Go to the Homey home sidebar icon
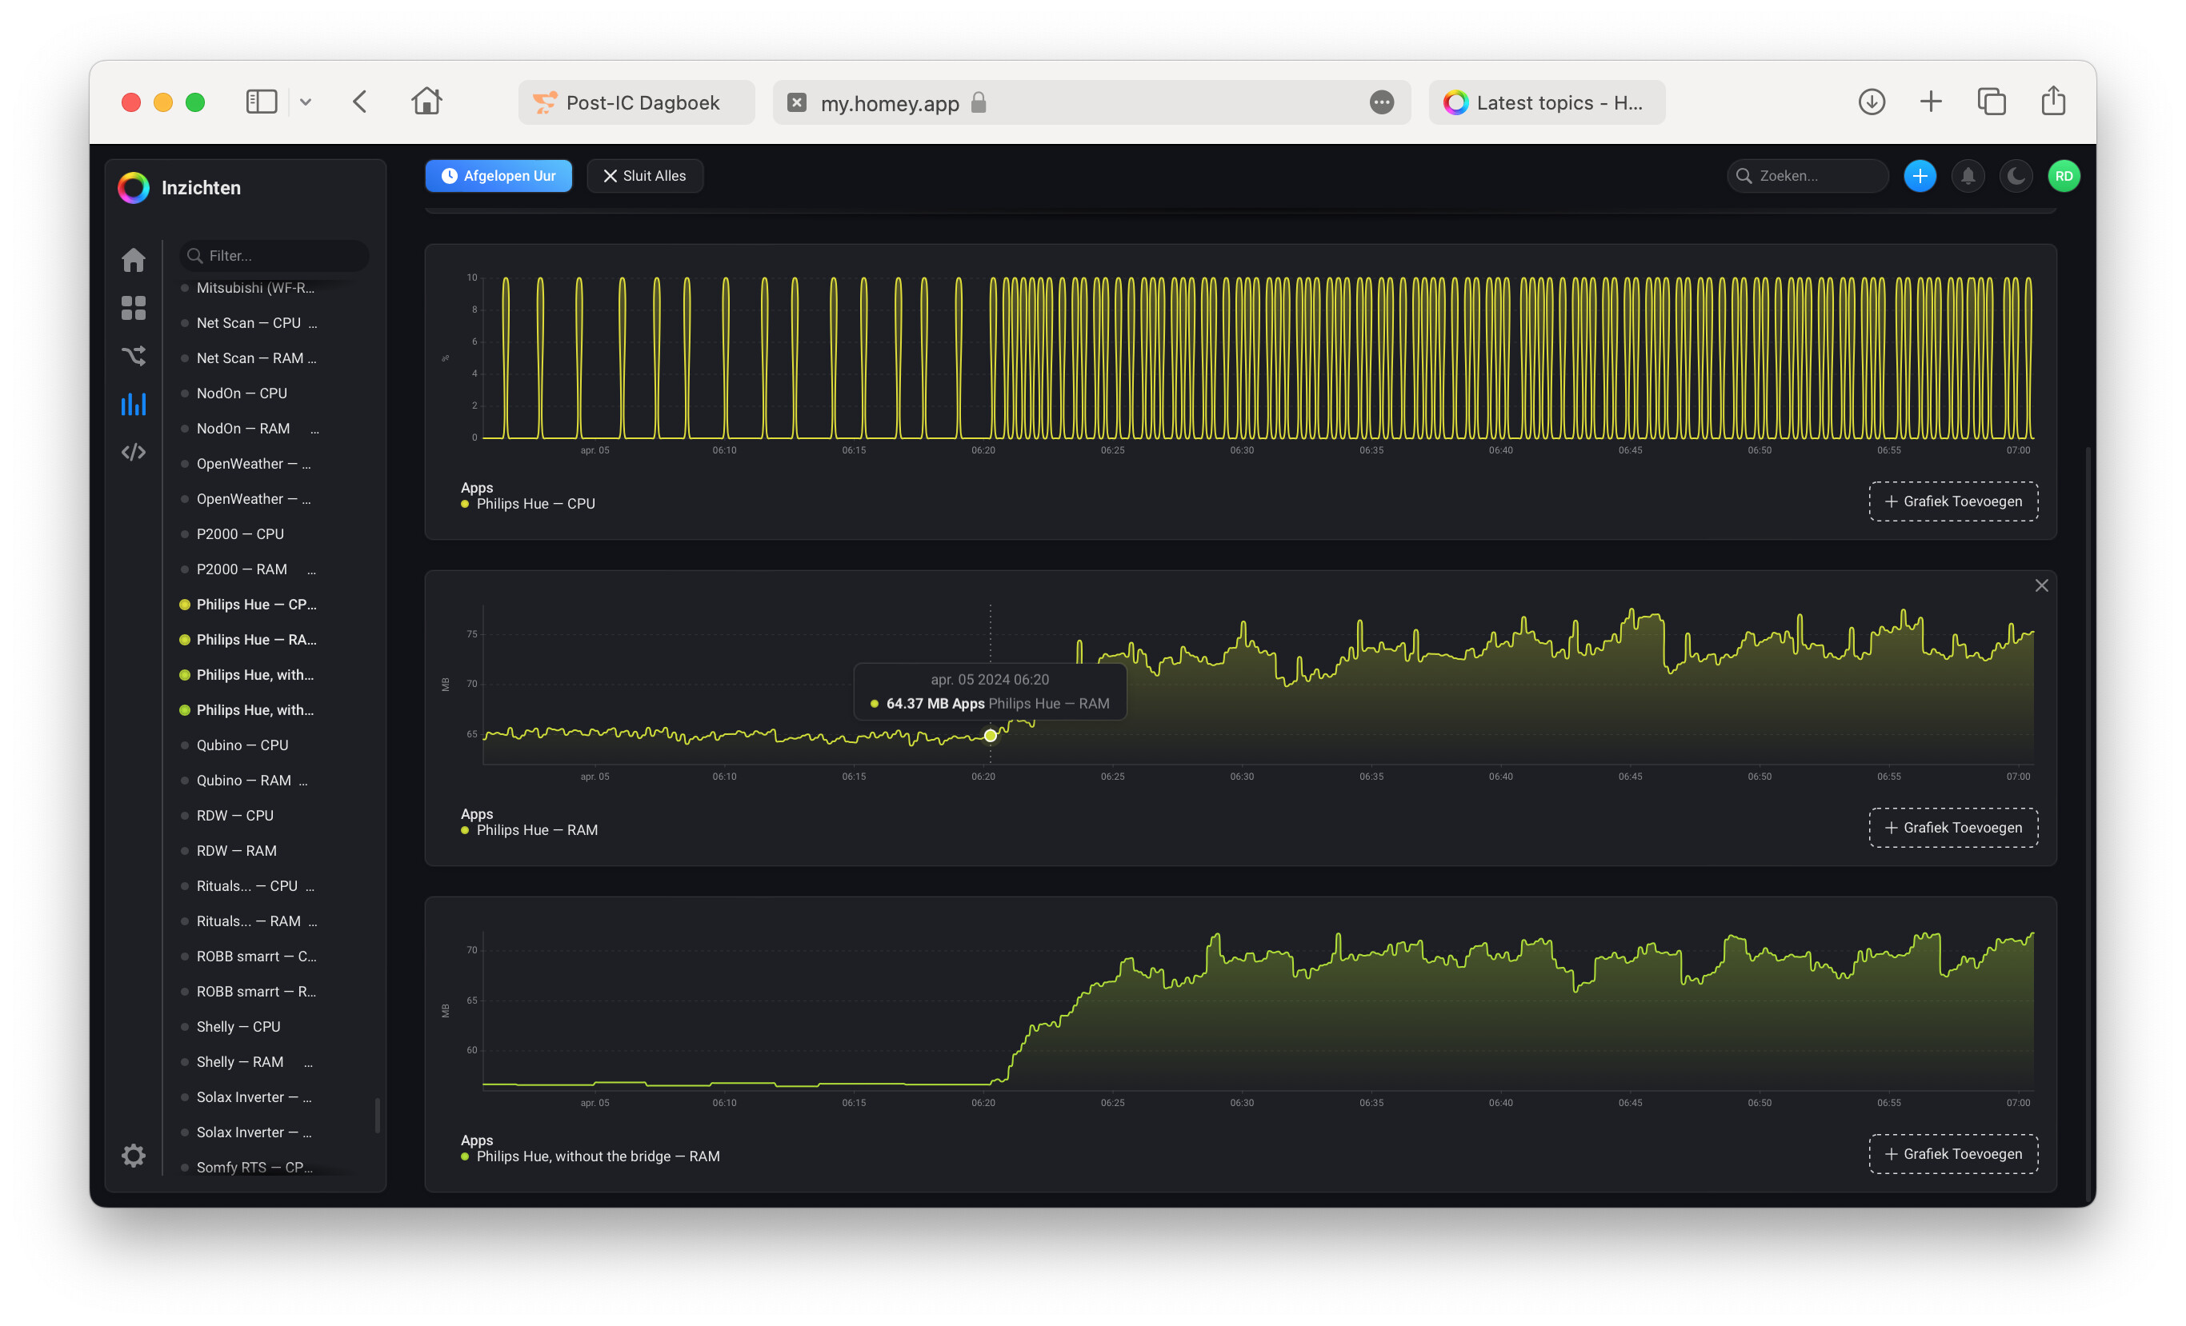The width and height of the screenshot is (2186, 1326). (x=133, y=260)
